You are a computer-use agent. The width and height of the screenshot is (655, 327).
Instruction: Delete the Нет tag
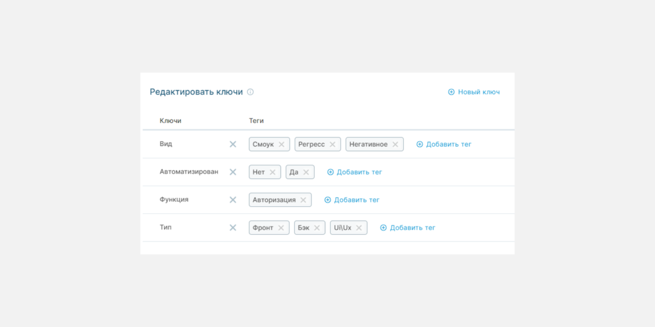click(x=272, y=172)
